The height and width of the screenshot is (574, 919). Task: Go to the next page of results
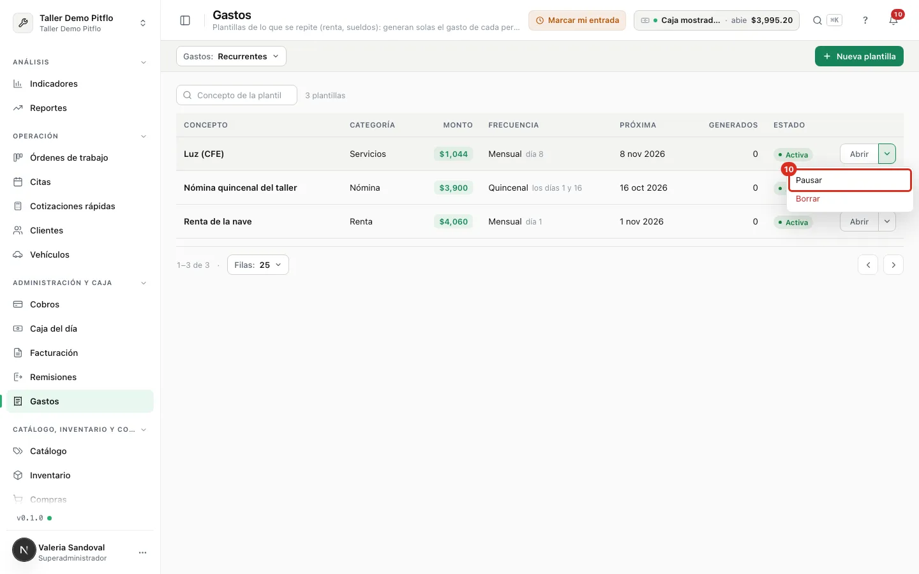pos(893,265)
